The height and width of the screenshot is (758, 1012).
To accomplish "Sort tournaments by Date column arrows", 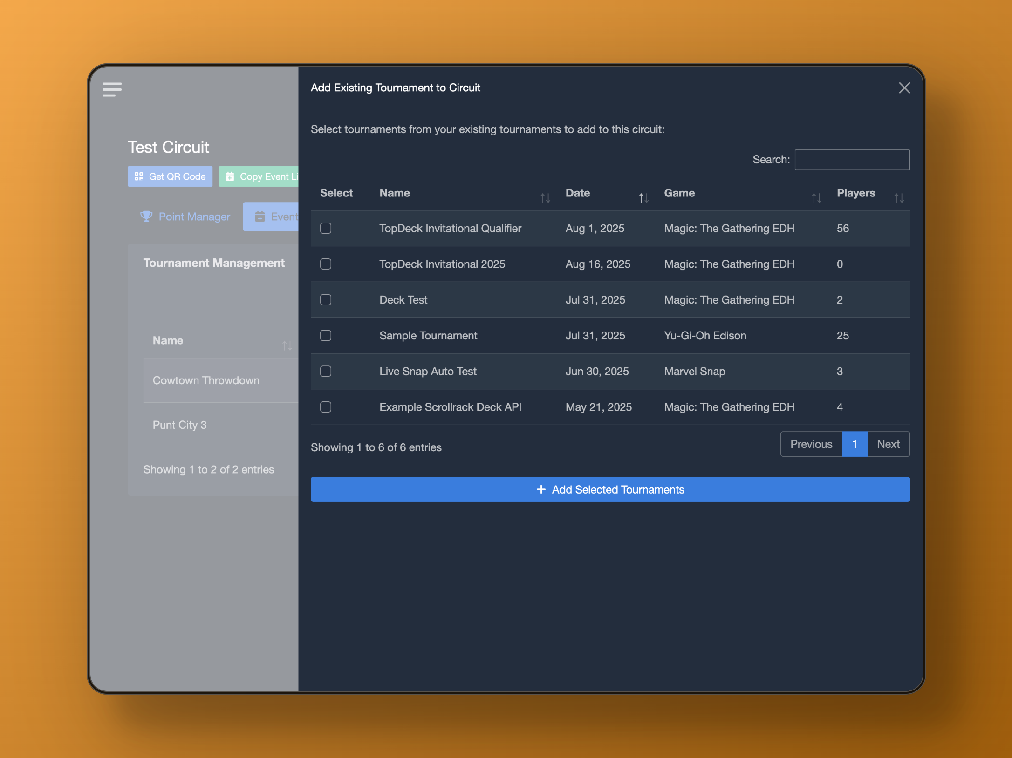I will pos(643,198).
